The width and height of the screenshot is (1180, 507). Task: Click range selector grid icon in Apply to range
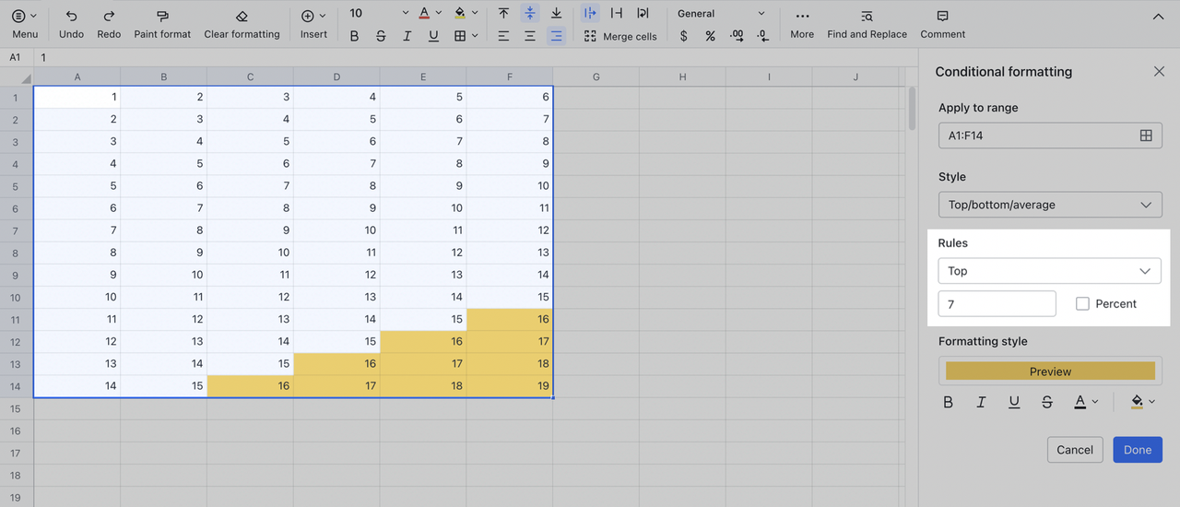point(1146,136)
